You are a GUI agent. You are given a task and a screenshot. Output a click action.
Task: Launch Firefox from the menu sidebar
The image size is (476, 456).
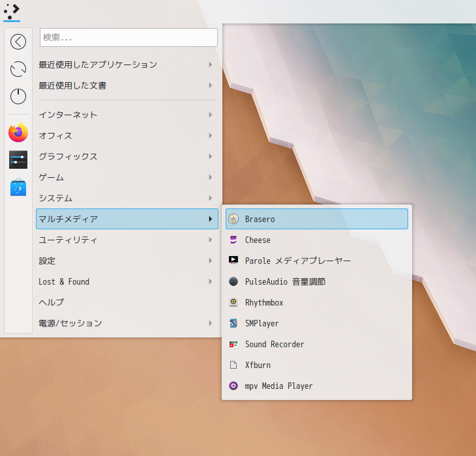point(18,132)
